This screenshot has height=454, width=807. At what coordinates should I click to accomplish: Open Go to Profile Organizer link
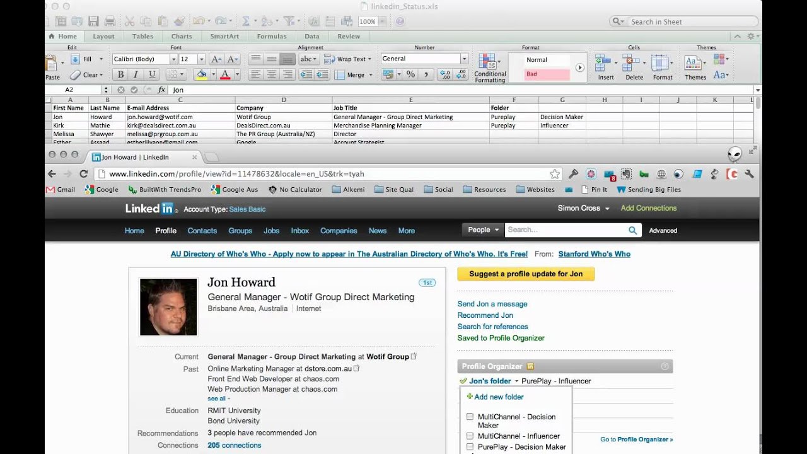pyautogui.click(x=637, y=439)
